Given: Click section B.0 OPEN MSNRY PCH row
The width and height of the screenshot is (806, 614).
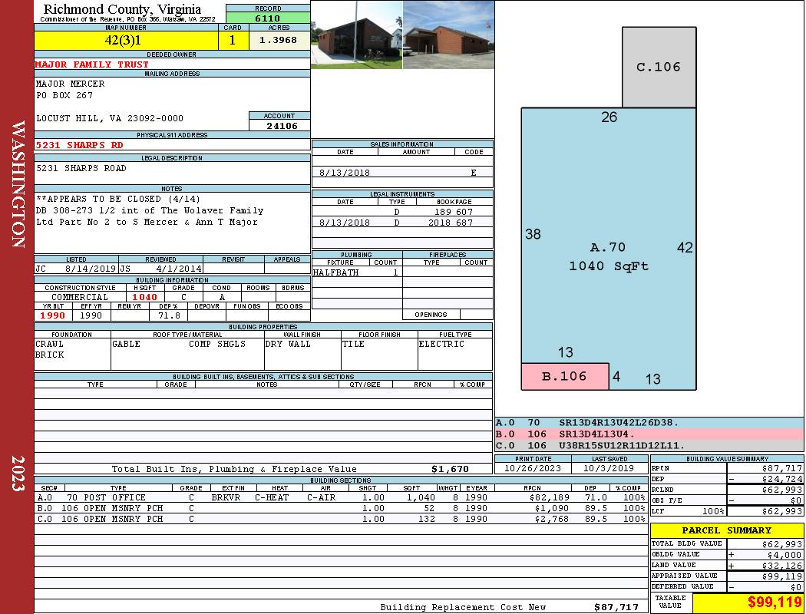Looking at the screenshot, I should pyautogui.click(x=341, y=508).
